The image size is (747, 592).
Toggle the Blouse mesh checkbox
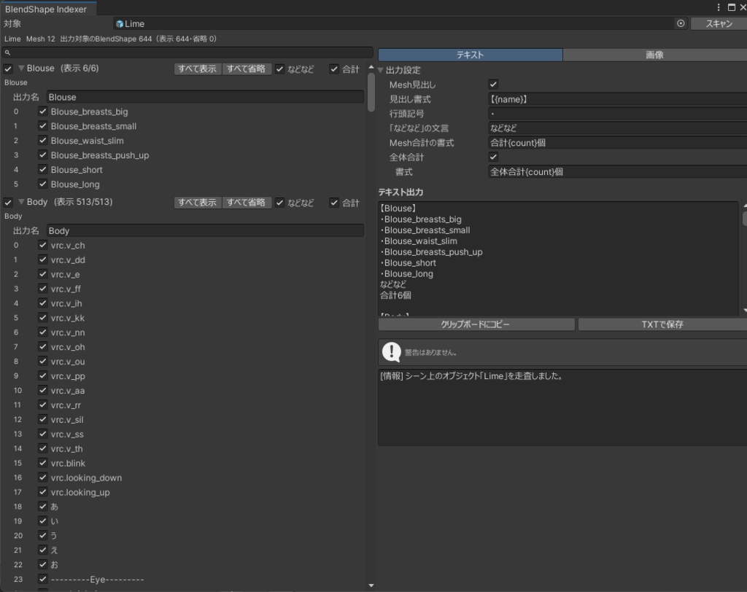pyautogui.click(x=8, y=69)
